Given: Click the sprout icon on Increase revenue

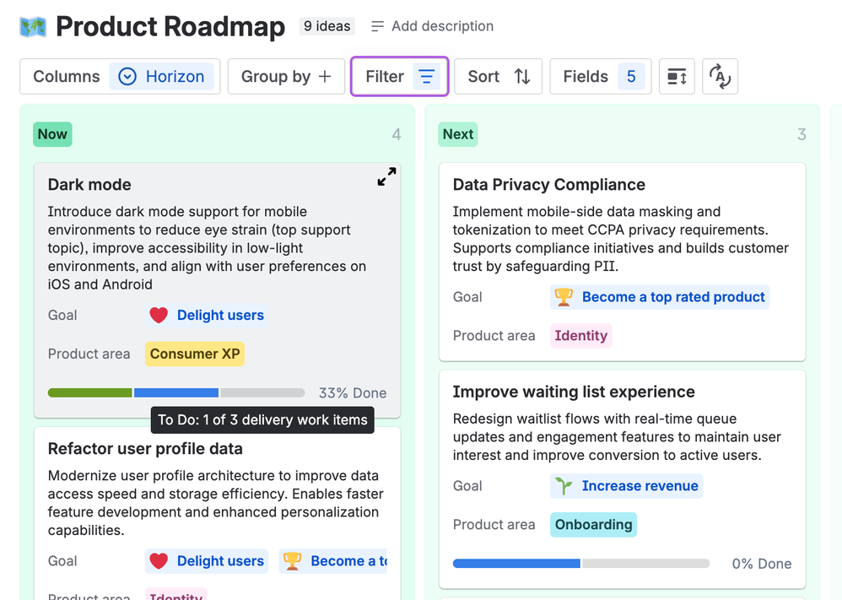Looking at the screenshot, I should (564, 486).
